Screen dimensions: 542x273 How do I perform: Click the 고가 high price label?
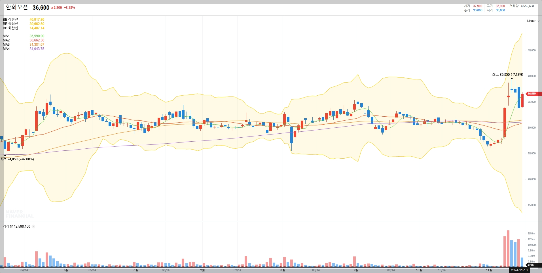[x=490, y=6]
